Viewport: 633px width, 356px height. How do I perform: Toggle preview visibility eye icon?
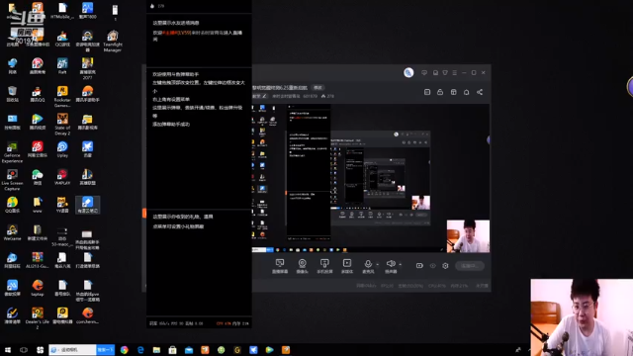point(433,266)
